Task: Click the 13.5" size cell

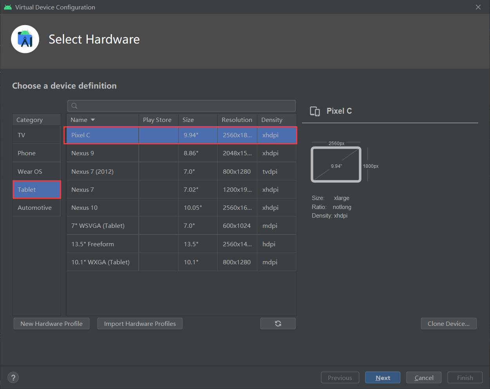Action: pos(198,244)
